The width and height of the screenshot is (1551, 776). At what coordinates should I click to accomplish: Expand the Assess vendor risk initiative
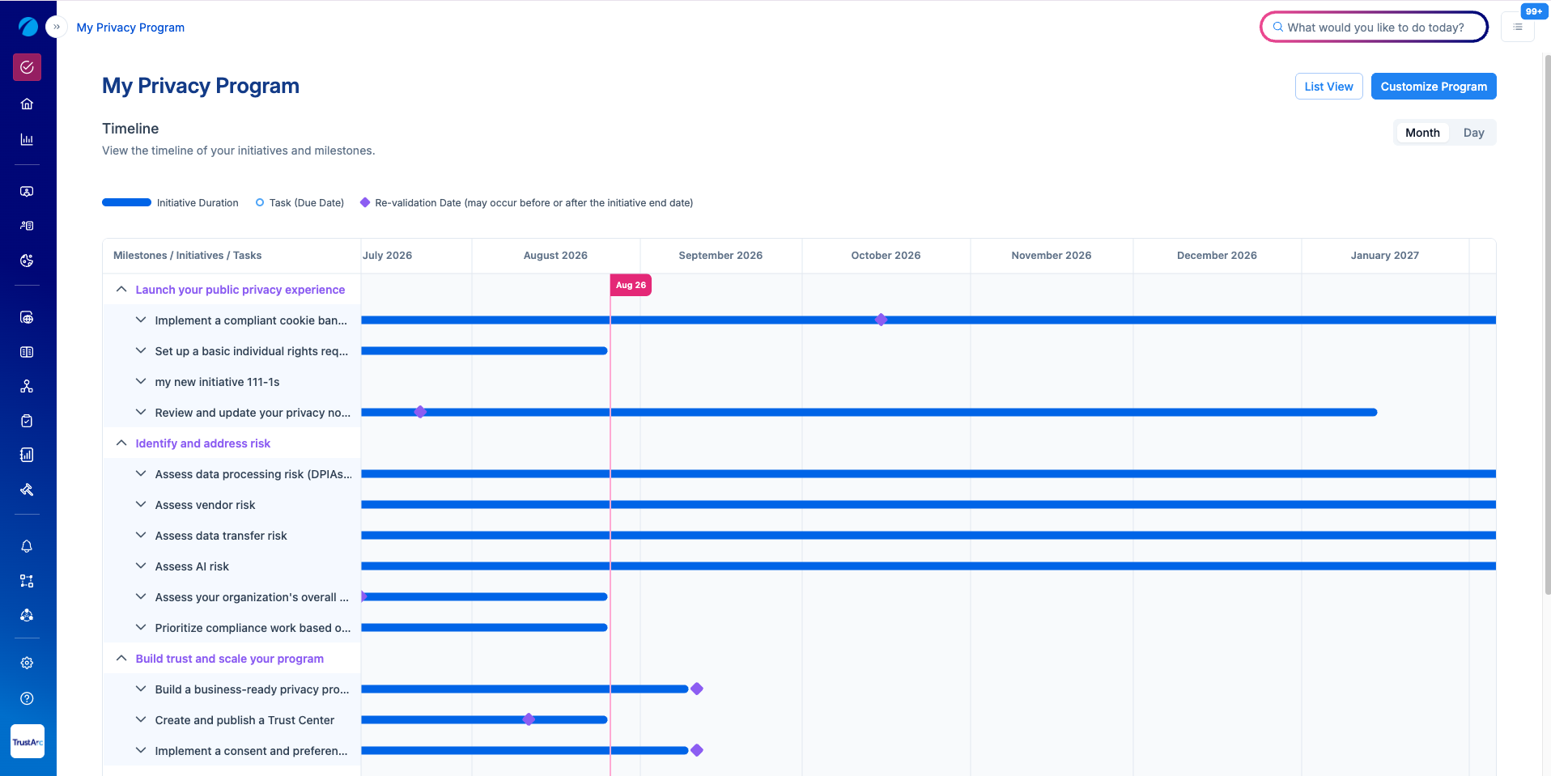[141, 504]
